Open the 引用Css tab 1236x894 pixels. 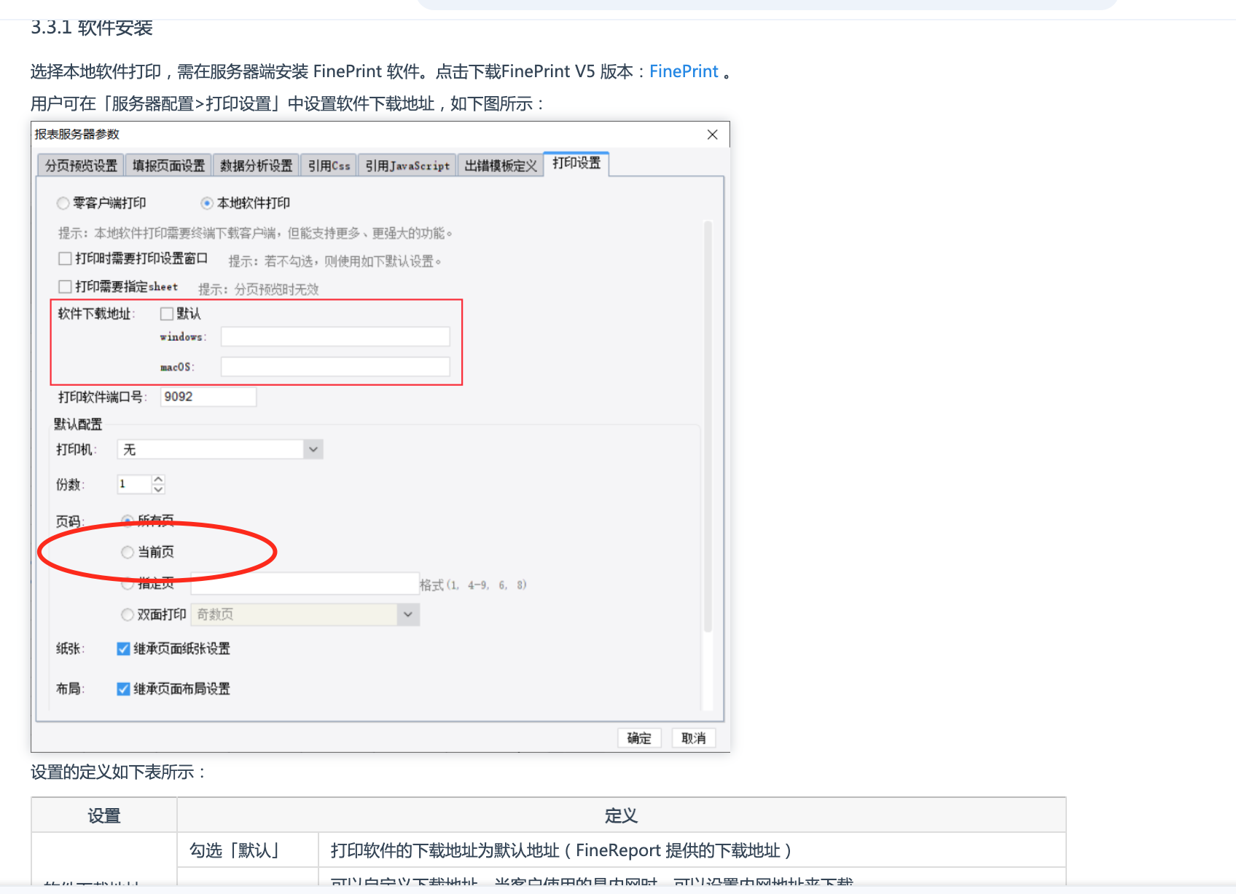(329, 165)
